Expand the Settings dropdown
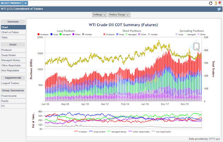This screenshot has width=223, height=142. [x=99, y=15]
